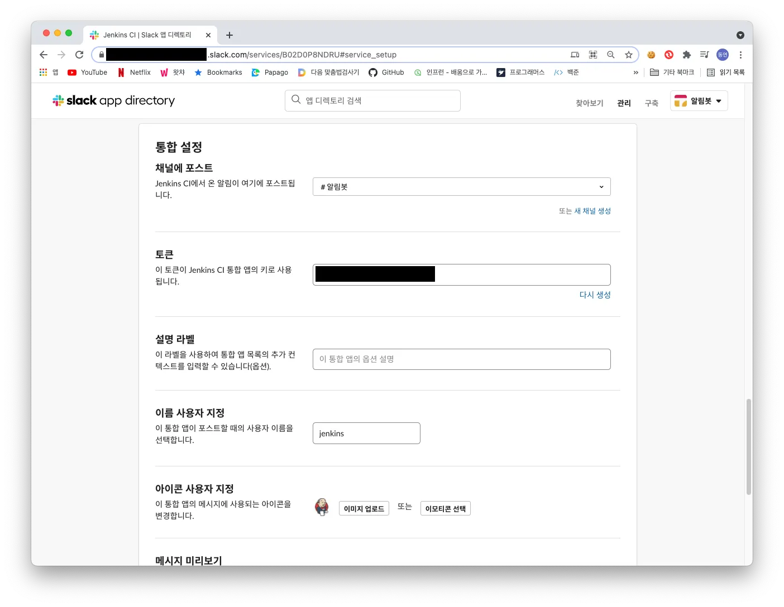The image size is (784, 607).
Task: Open the Bookmarks star shortcut
Action: click(x=218, y=73)
